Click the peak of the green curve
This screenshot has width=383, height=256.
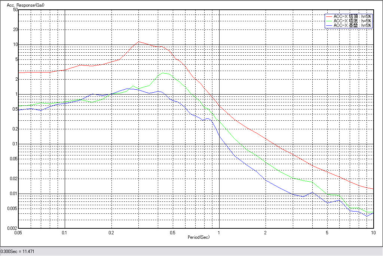pyautogui.click(x=165, y=73)
